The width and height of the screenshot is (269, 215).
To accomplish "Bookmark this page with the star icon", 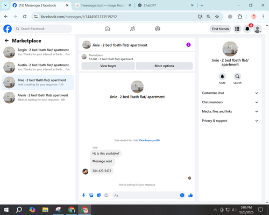I will tap(217, 17).
